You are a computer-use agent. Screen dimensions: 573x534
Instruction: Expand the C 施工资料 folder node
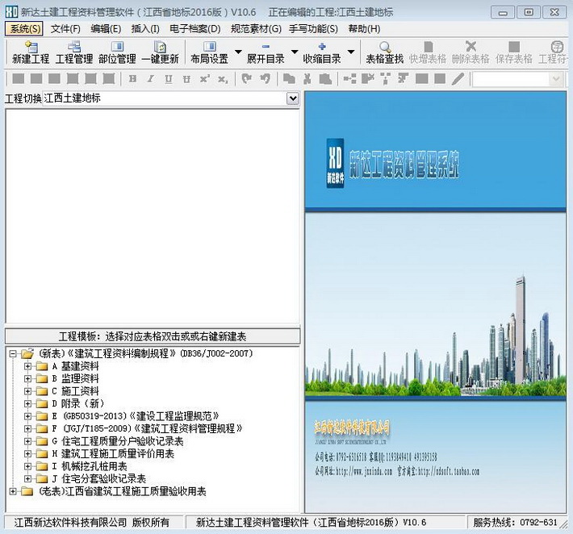point(27,391)
